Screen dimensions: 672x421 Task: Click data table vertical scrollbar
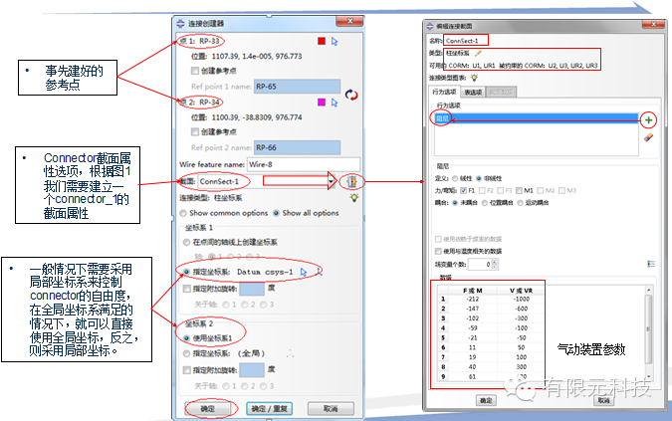[649, 333]
